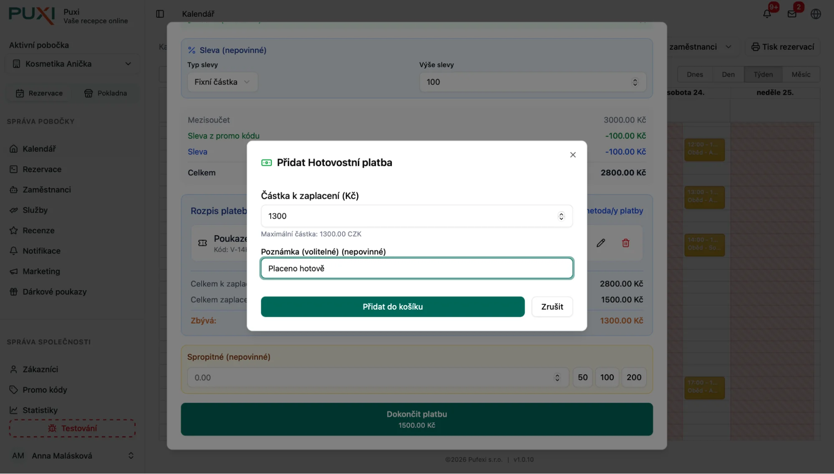
Task: Click the notifications bell icon
Action: (767, 14)
